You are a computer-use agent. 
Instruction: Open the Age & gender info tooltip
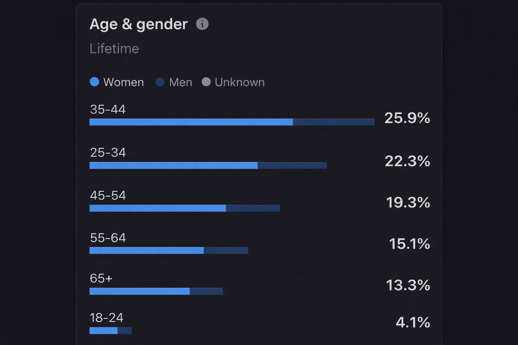click(x=202, y=24)
